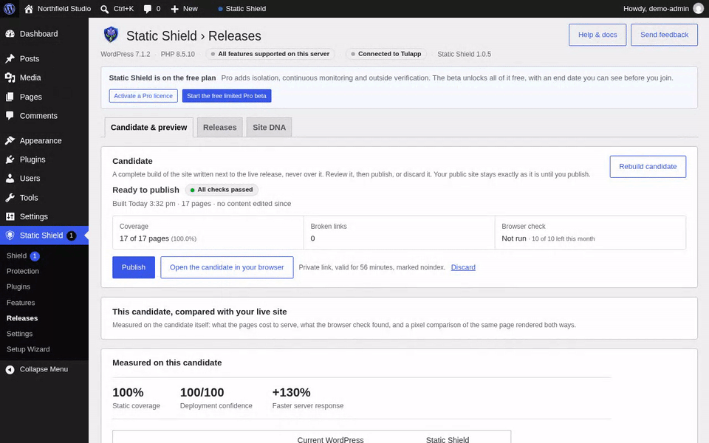This screenshot has width=709, height=443.
Task: Click the home icon beside Northfield Studio
Action: 29,9
